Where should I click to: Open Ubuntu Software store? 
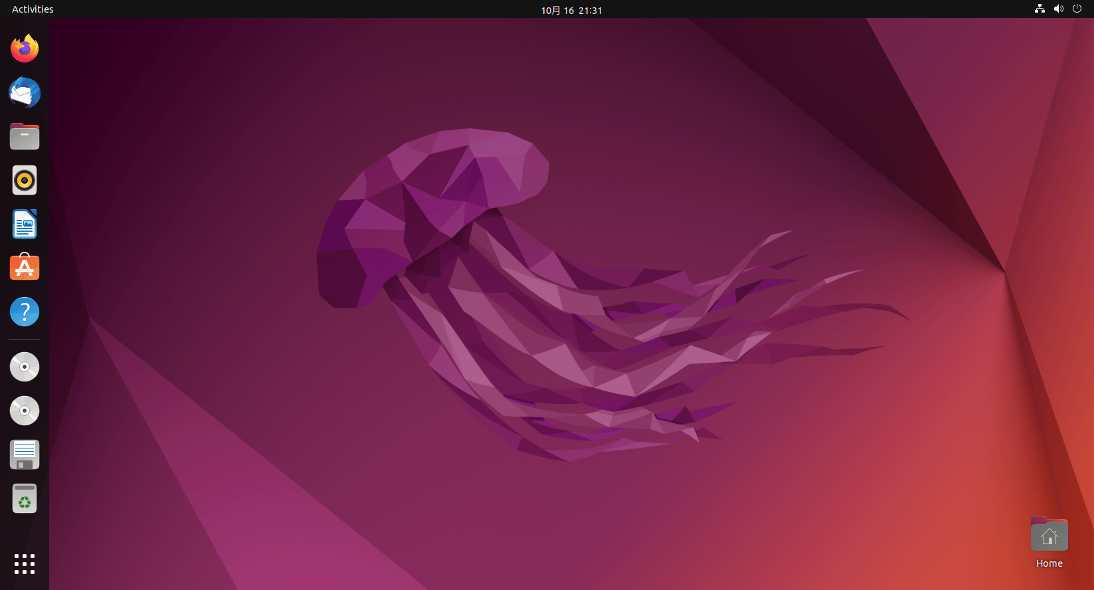[x=25, y=268]
